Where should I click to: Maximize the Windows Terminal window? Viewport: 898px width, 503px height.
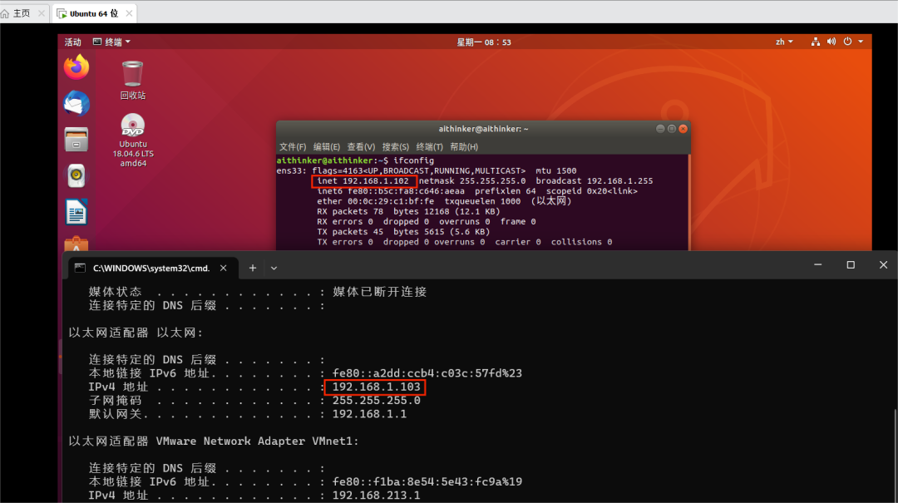pyautogui.click(x=851, y=264)
